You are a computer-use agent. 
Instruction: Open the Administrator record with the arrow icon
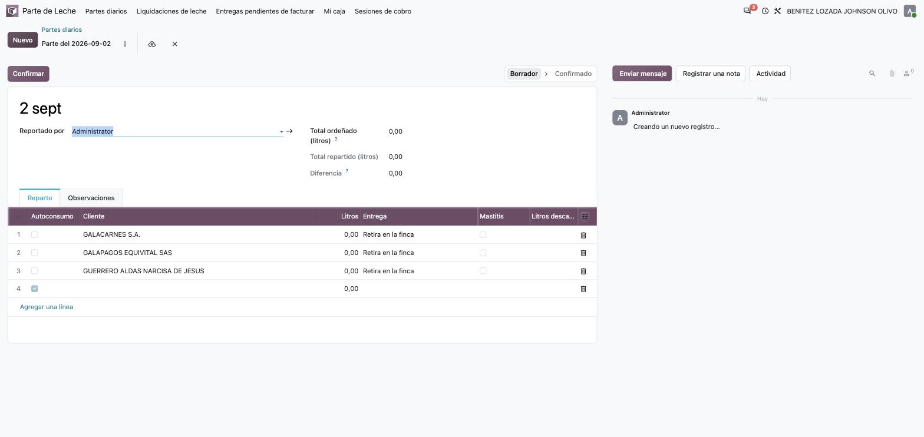(x=289, y=131)
